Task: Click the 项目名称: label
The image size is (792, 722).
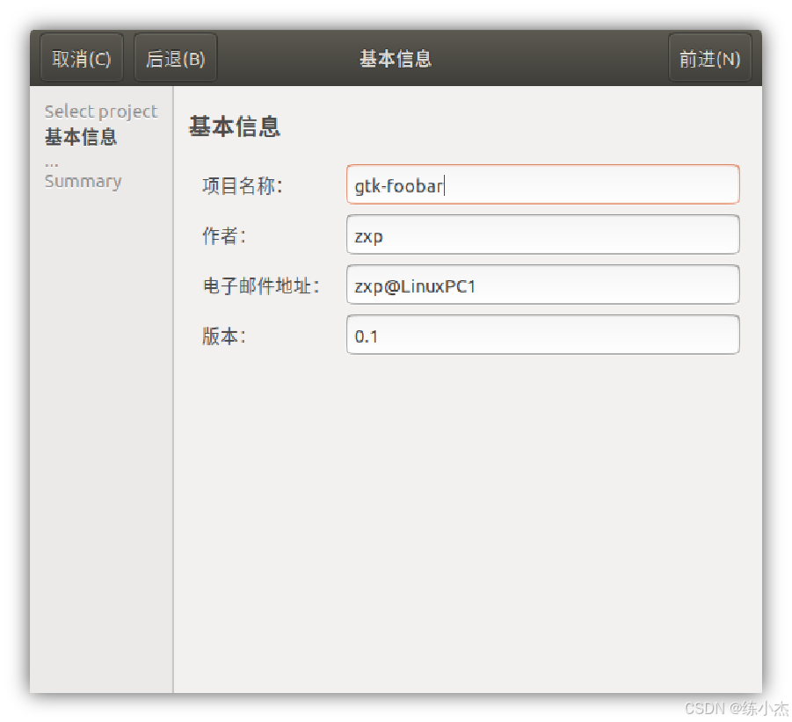Action: click(x=243, y=185)
